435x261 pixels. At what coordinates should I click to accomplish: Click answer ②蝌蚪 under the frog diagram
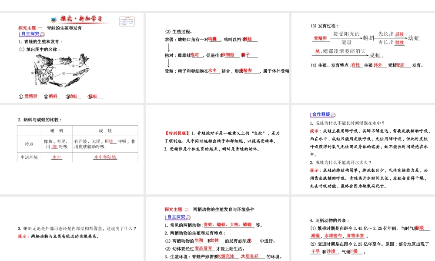click(52, 96)
